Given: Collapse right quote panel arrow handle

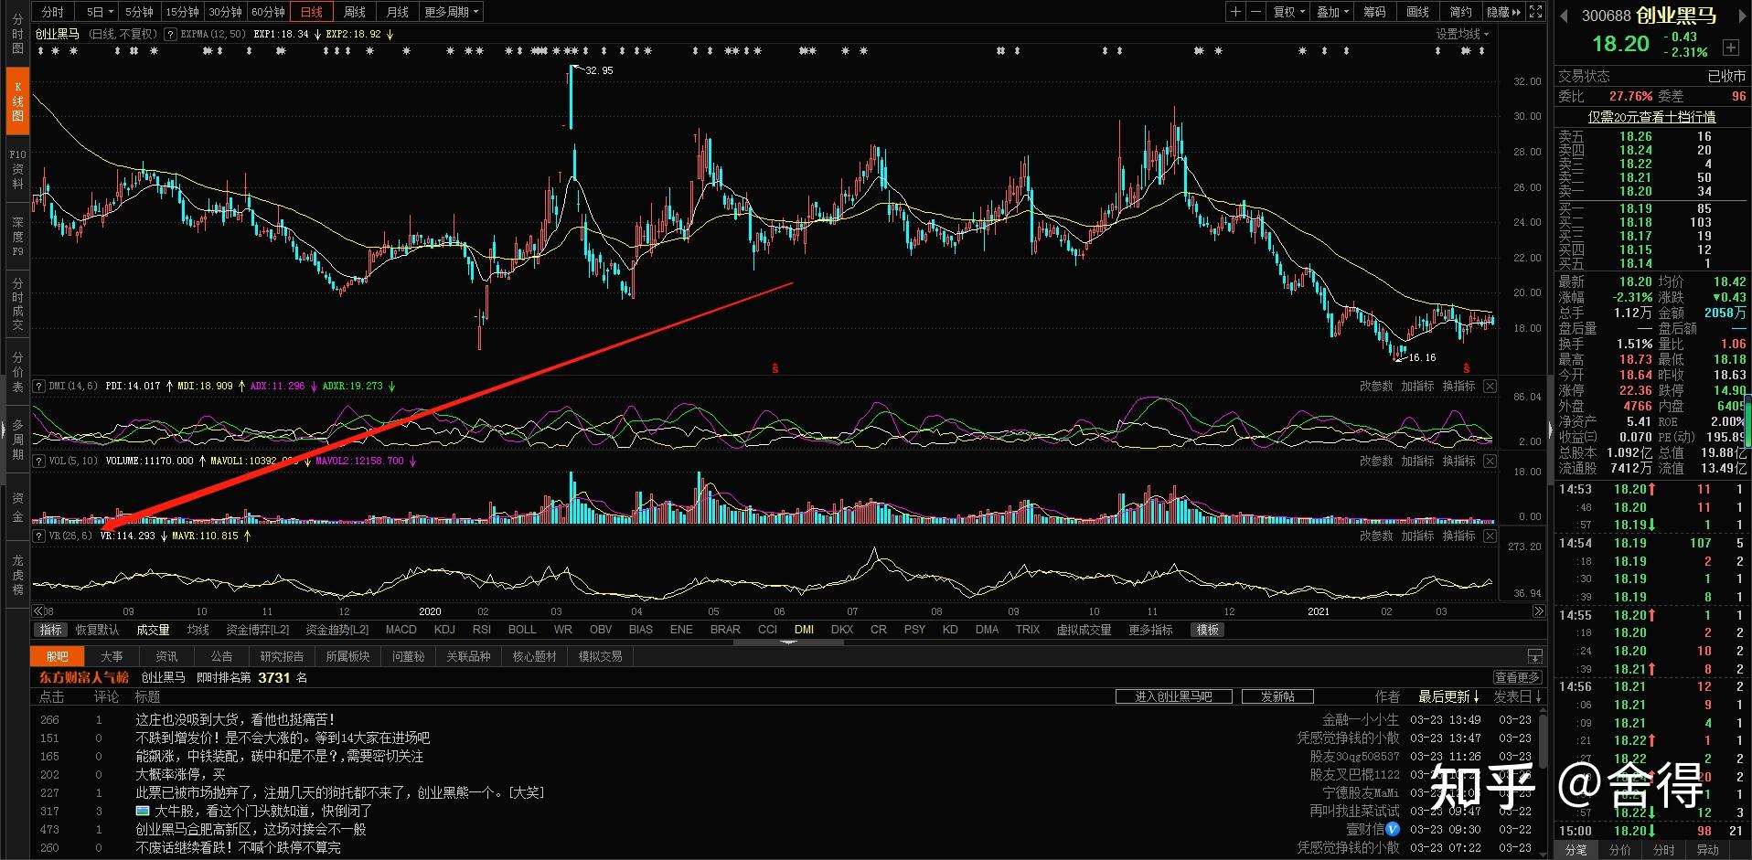Looking at the screenshot, I should tap(1550, 430).
